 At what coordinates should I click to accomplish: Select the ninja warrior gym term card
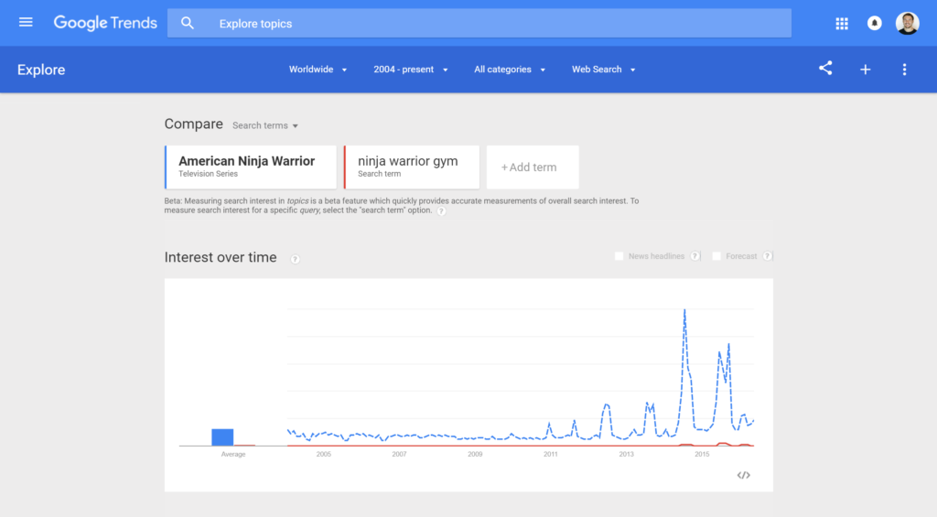pyautogui.click(x=412, y=167)
